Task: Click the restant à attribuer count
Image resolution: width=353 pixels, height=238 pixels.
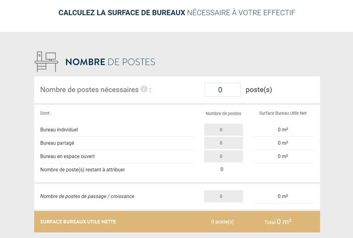Action: [x=222, y=169]
